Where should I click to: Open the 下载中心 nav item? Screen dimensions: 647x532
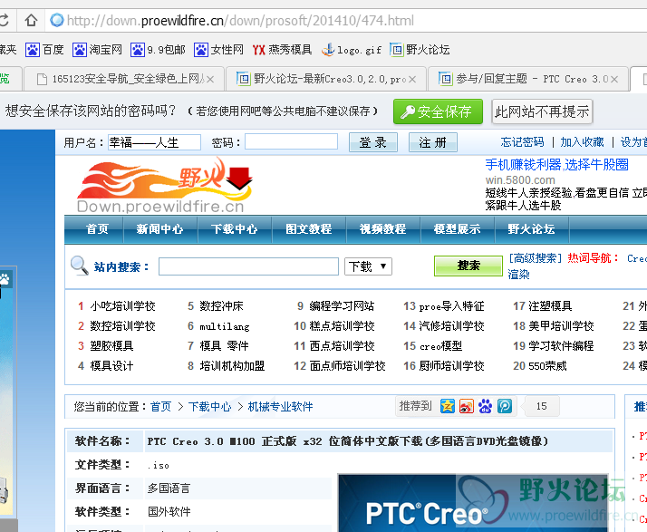point(234,229)
